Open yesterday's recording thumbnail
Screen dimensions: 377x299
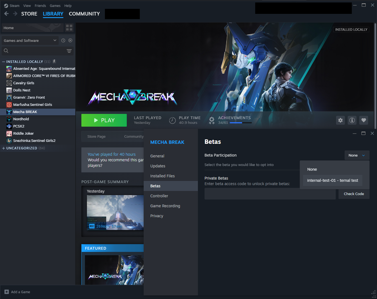pos(115,213)
